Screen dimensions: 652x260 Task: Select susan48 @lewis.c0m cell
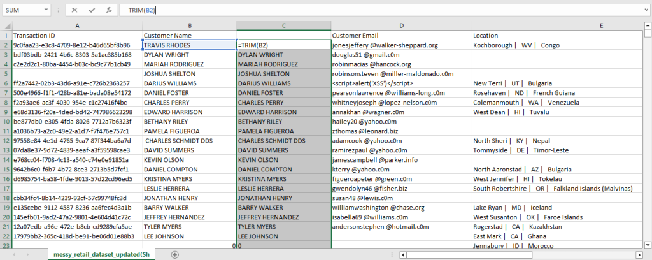point(401,198)
